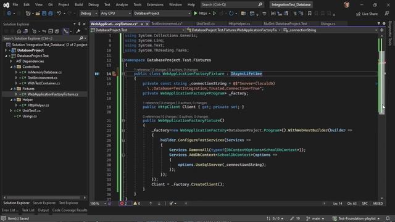Image resolution: width=395 pixels, height=222 pixels.
Task: Toggle Show All Files in Solution Explorer
Action: pos(57,31)
